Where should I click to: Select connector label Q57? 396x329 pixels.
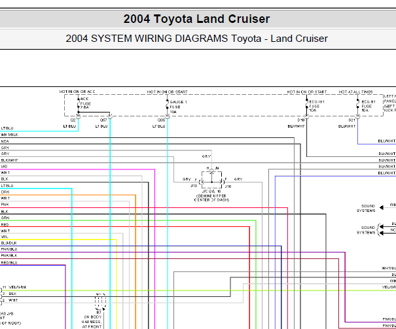pos(103,120)
